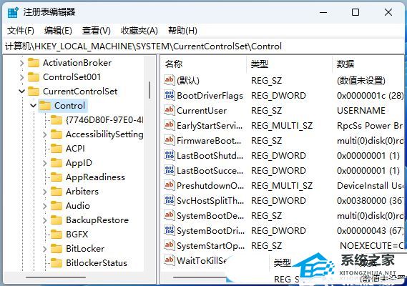The width and height of the screenshot is (407, 286).
Task: Minimize the Registry Editor window
Action: tap(323, 12)
